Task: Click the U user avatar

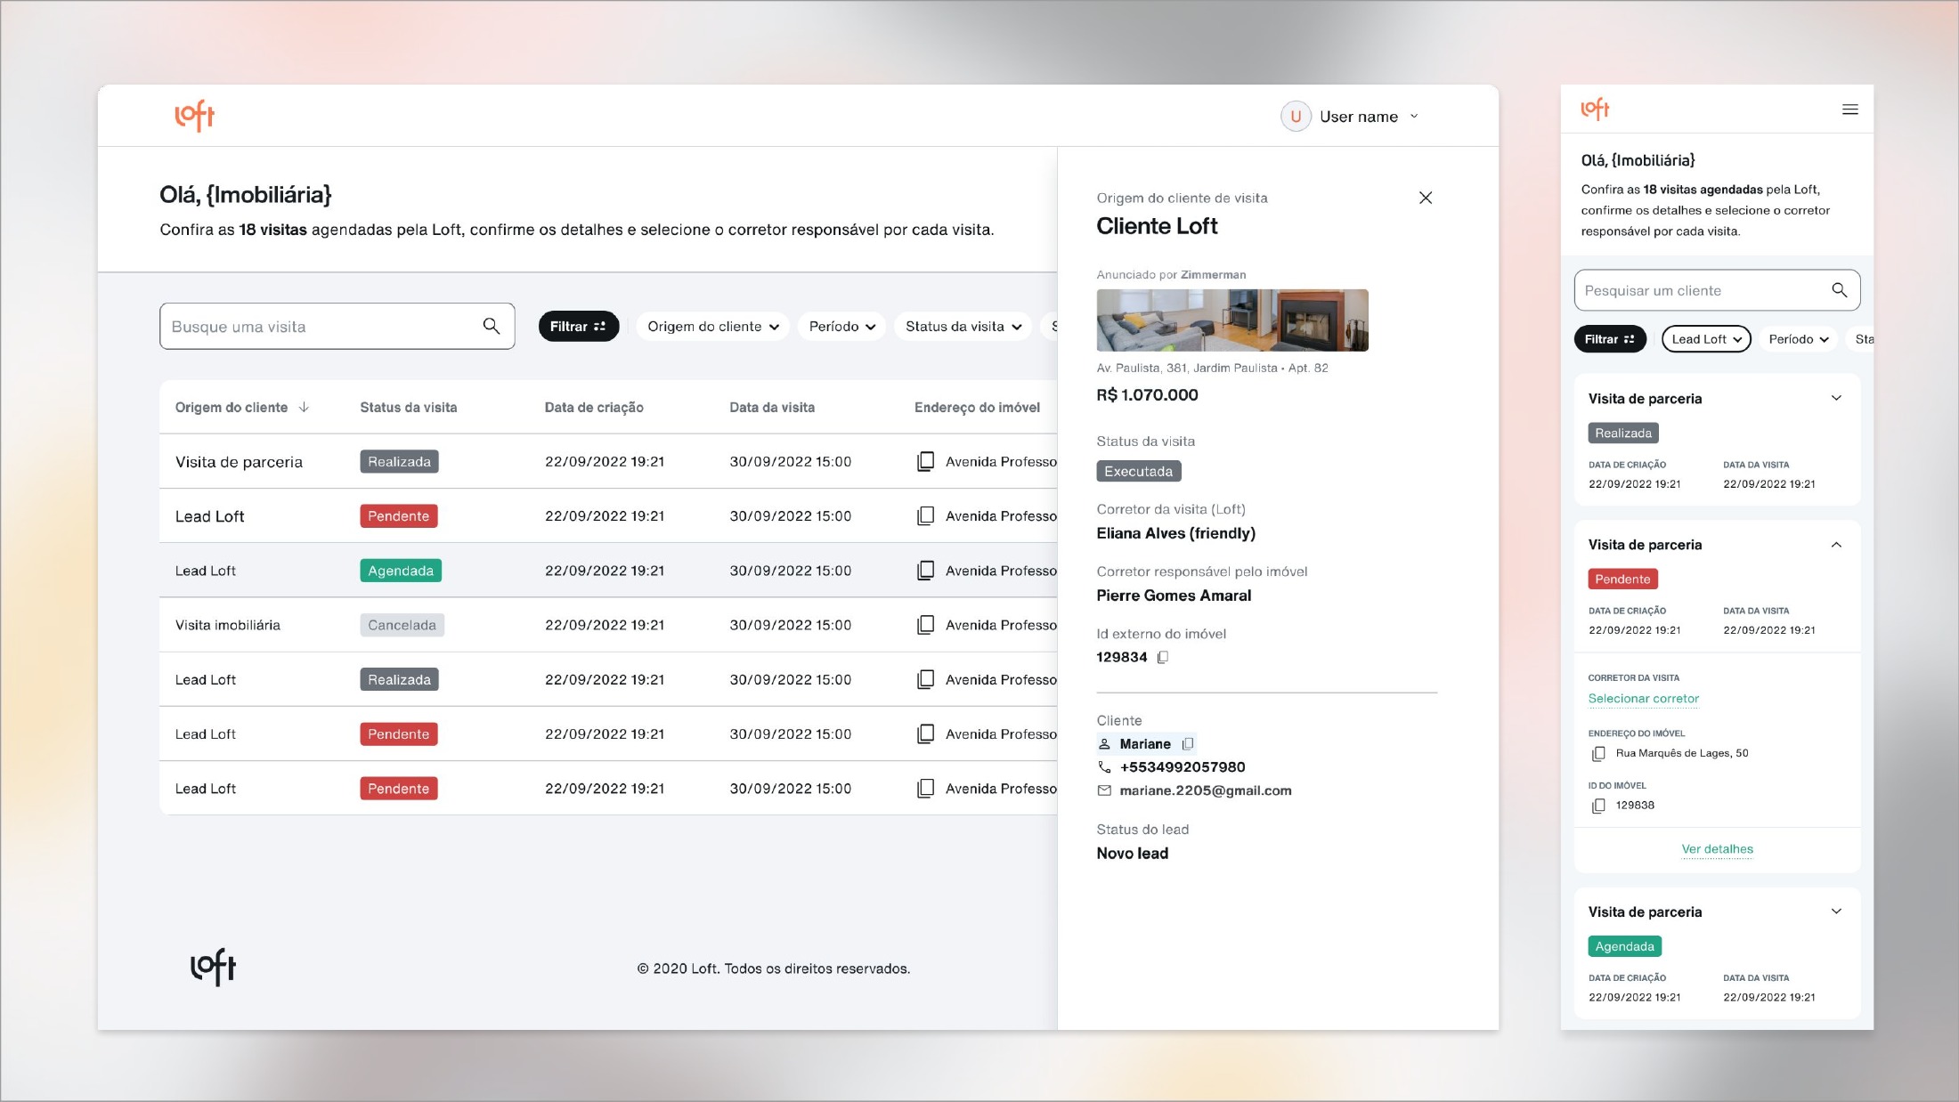Action: tap(1296, 117)
